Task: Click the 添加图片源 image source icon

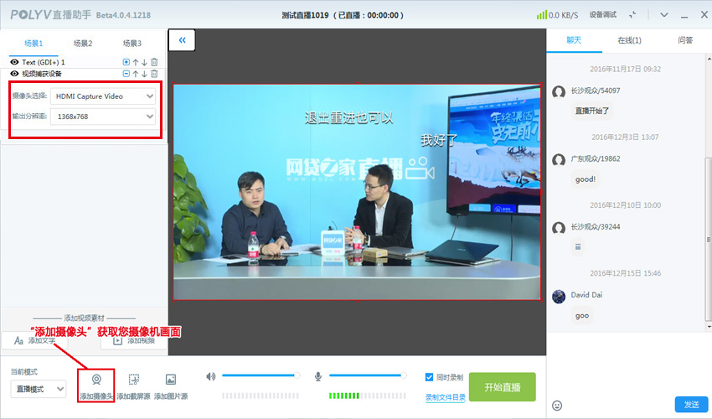Action: coord(170,380)
